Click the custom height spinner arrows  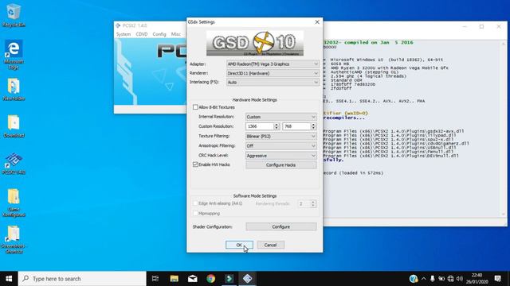[x=313, y=126]
